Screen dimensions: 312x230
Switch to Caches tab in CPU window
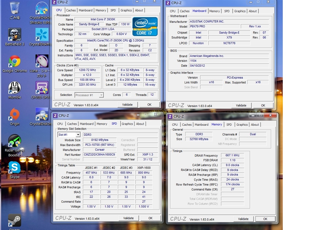pyautogui.click(x=71, y=10)
